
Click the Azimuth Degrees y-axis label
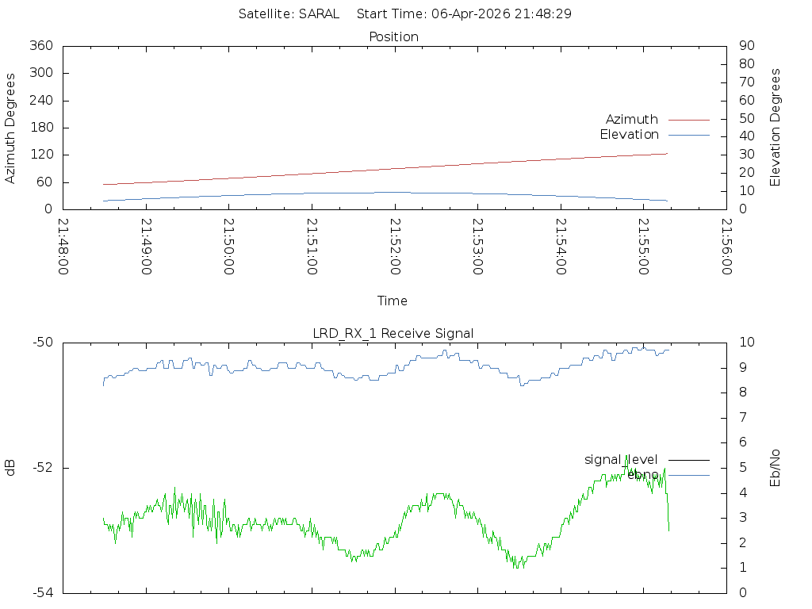(x=10, y=128)
